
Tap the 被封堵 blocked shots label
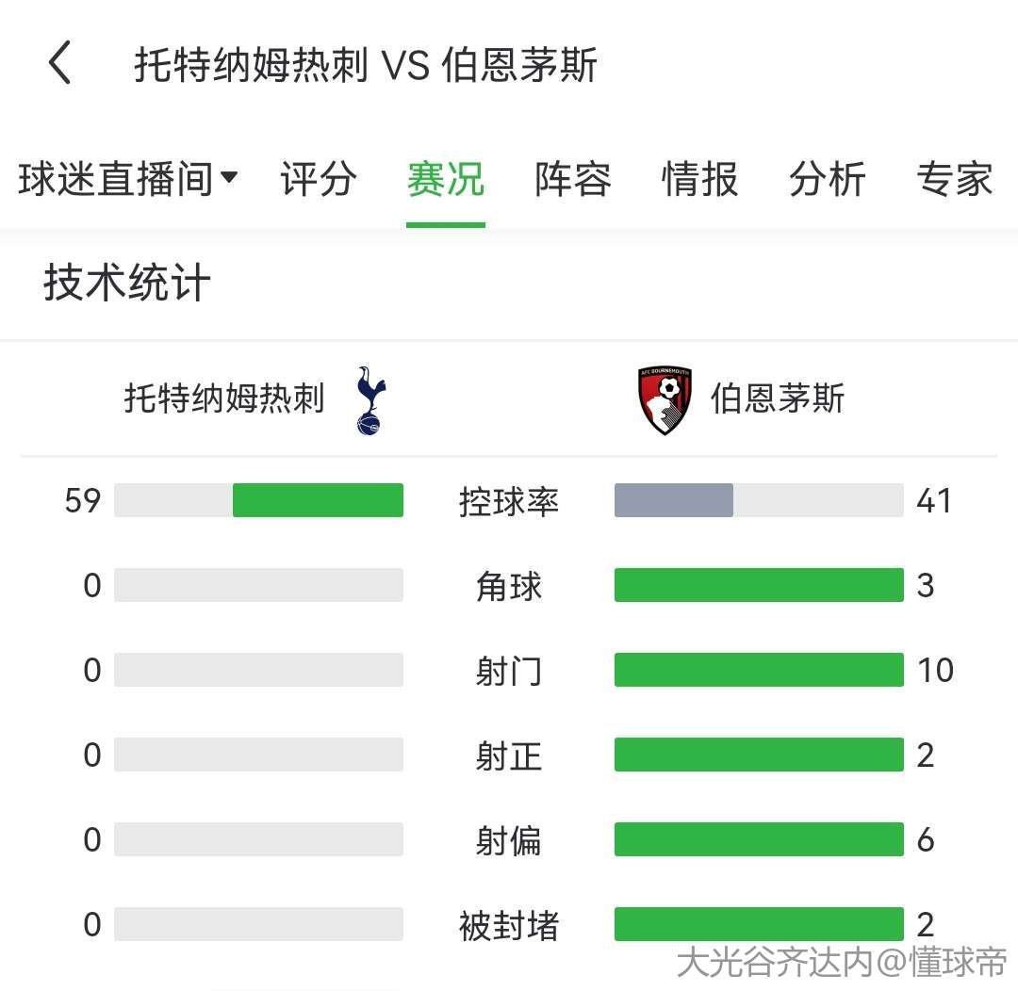[x=509, y=925]
